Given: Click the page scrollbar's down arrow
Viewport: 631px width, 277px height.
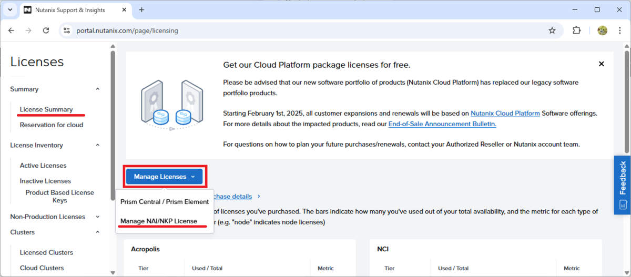Looking at the screenshot, I should coord(626,272).
